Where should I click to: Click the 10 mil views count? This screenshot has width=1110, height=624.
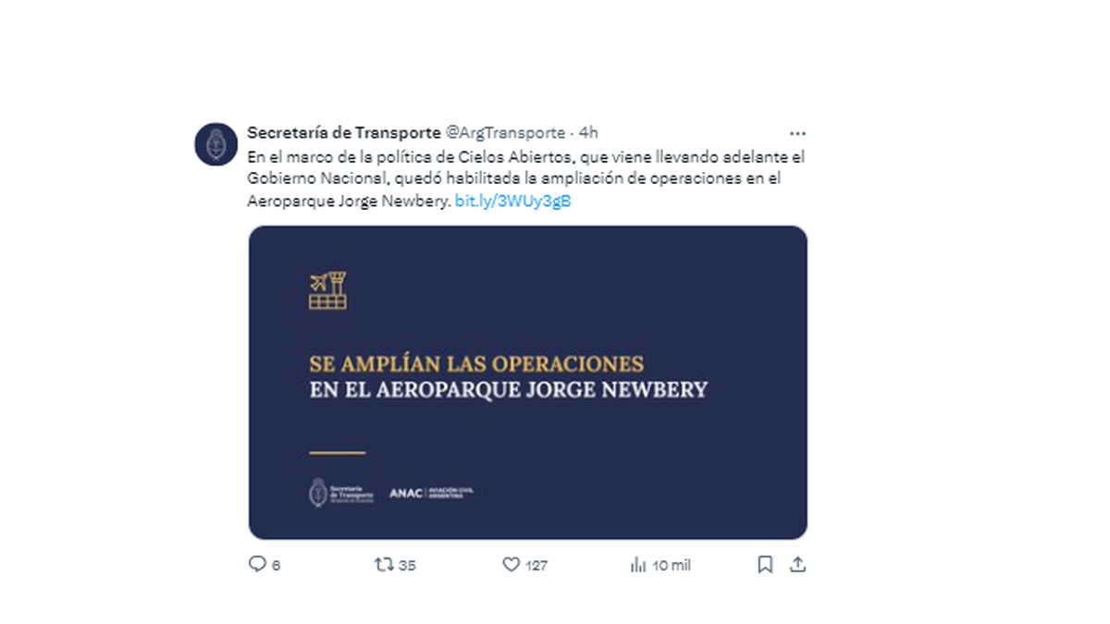pyautogui.click(x=672, y=565)
